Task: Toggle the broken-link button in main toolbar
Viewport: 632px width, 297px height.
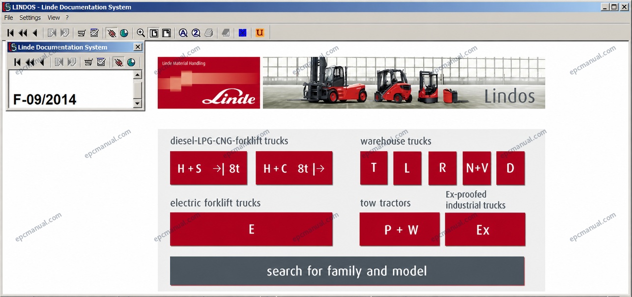Action: [112, 33]
